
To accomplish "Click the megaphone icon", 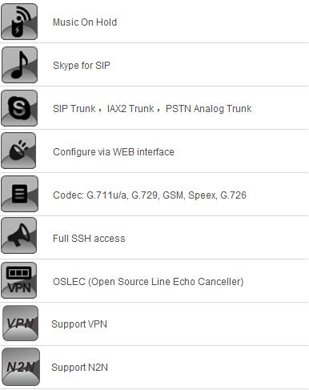I will (18, 235).
